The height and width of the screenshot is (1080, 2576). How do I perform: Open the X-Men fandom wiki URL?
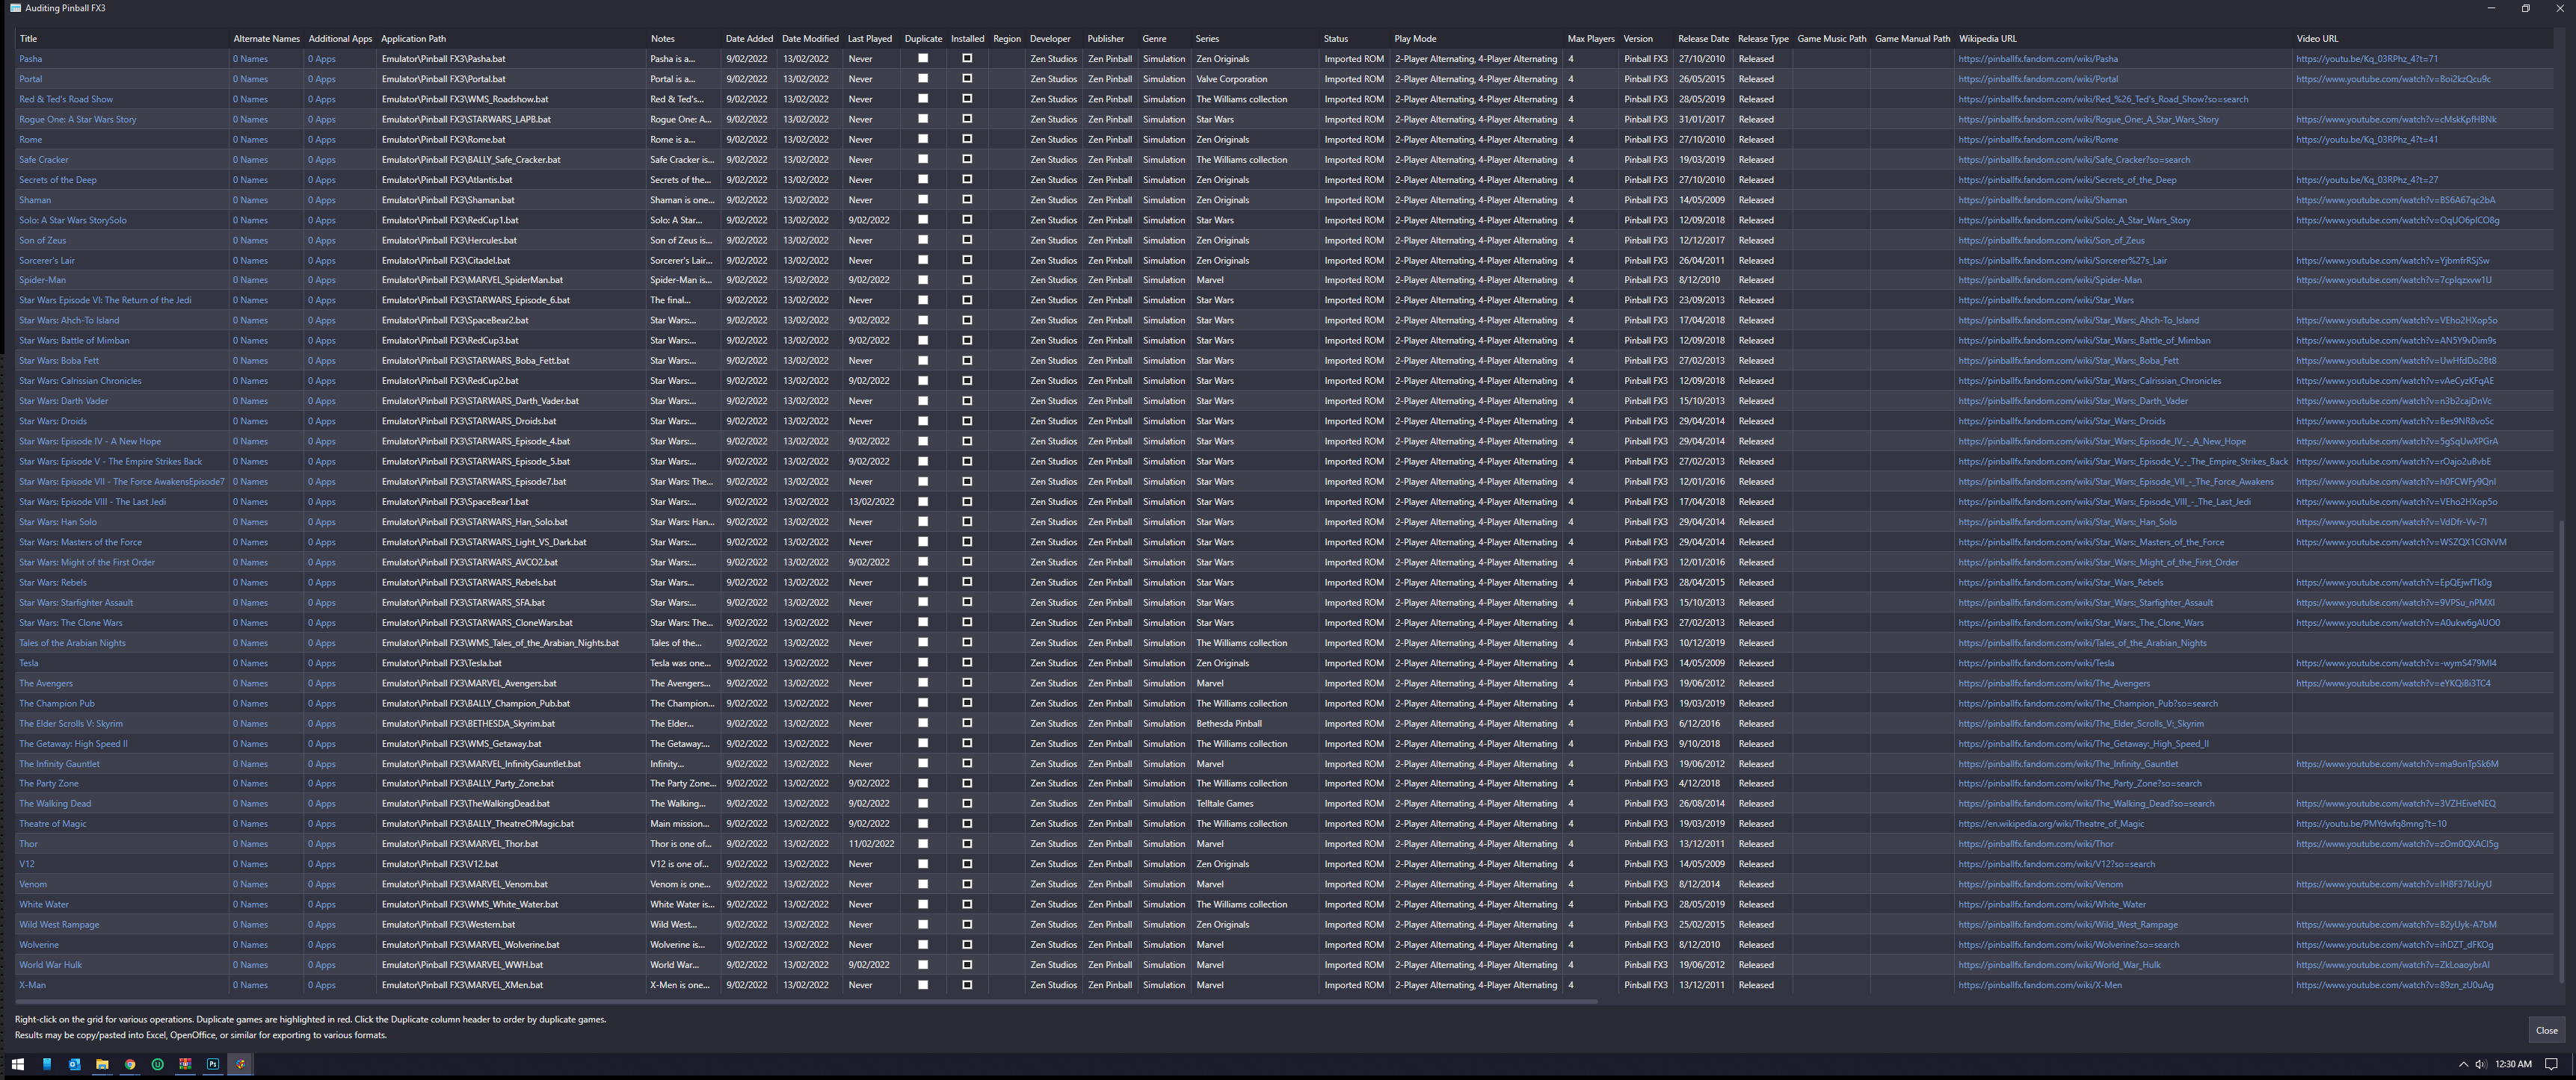tap(2040, 985)
